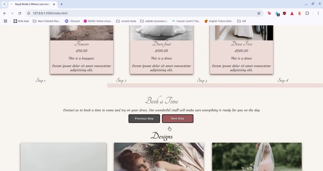Open the extension with badge 3

tap(277, 14)
